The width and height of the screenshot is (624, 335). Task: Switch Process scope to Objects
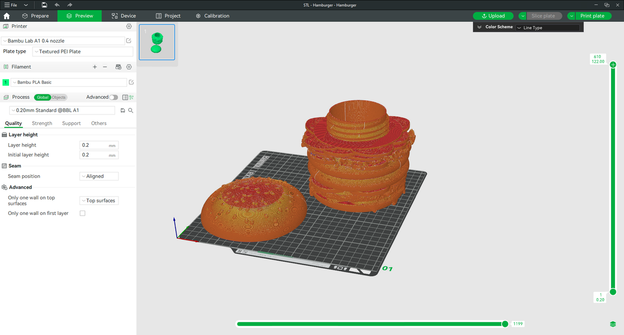58,97
